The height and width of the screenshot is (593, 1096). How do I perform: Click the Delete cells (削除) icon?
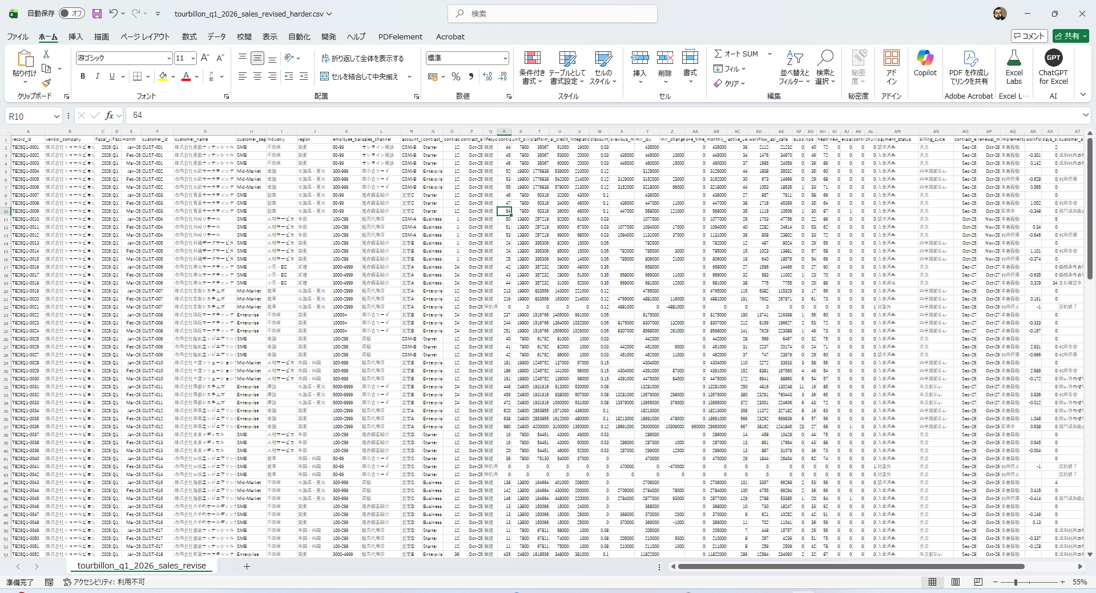point(665,58)
